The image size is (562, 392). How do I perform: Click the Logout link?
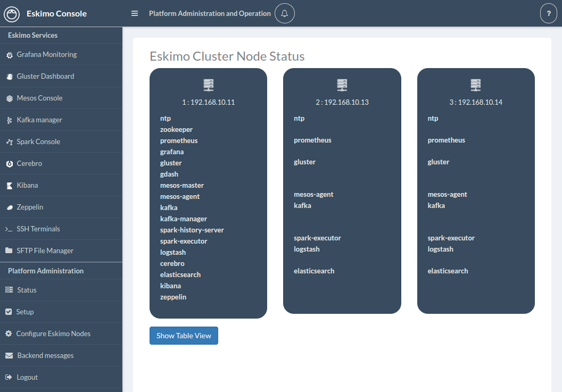click(x=27, y=377)
